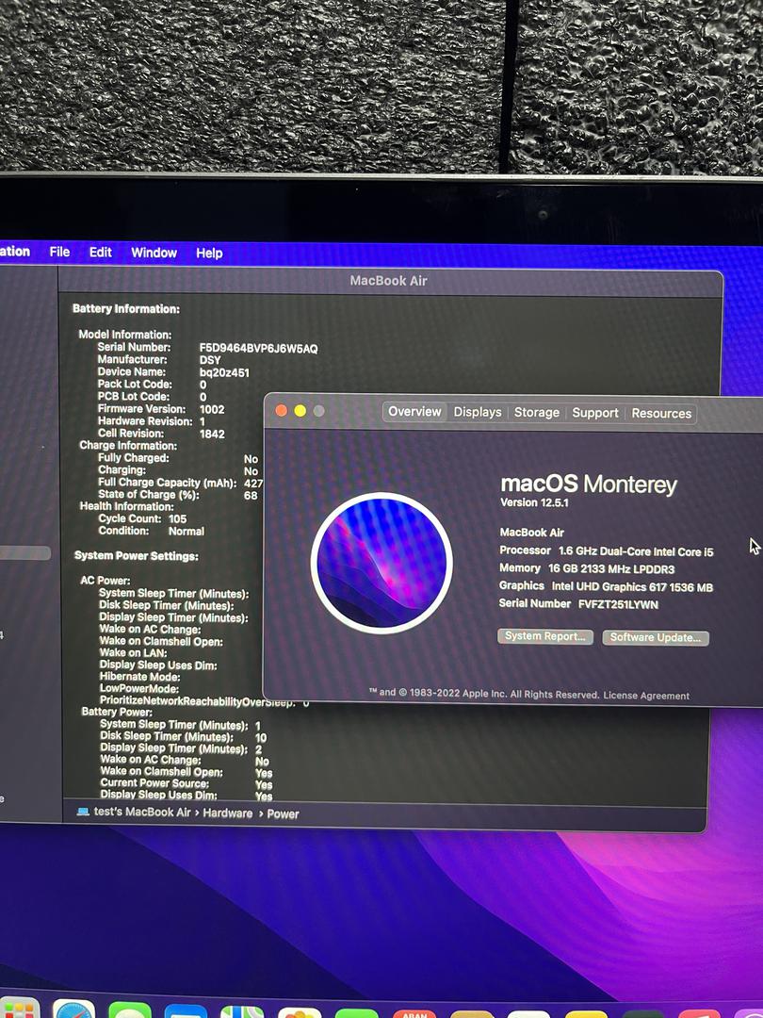763x1018 pixels.
Task: Click manufacturer value DSY
Action: click(210, 360)
